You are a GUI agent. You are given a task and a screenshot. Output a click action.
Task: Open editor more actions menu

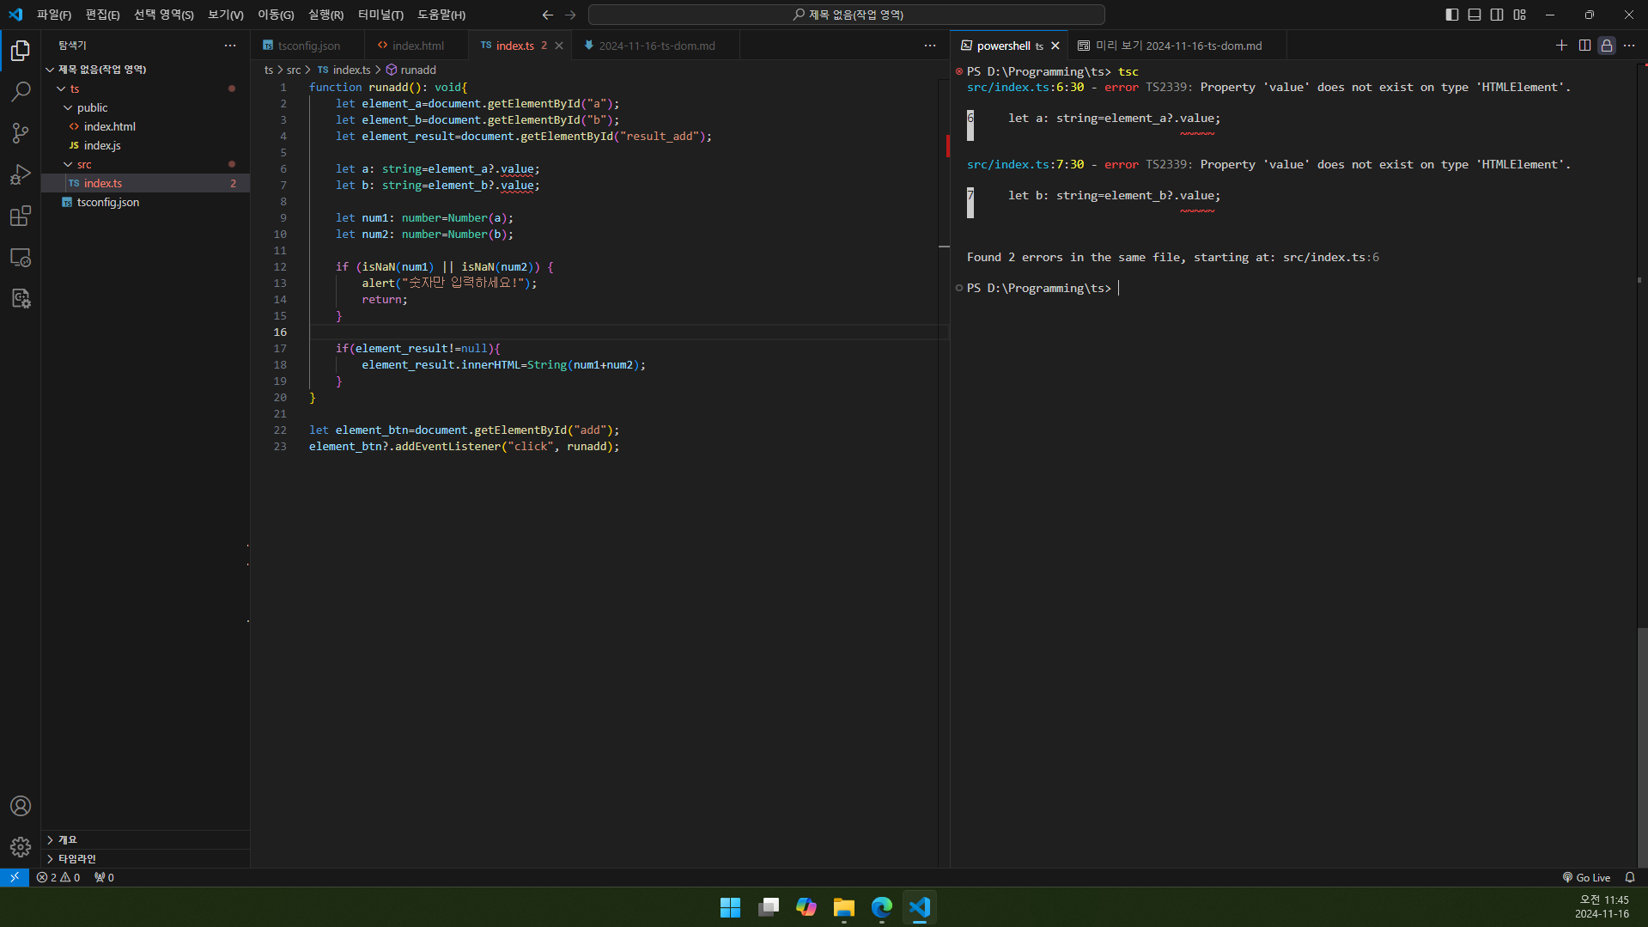point(930,46)
